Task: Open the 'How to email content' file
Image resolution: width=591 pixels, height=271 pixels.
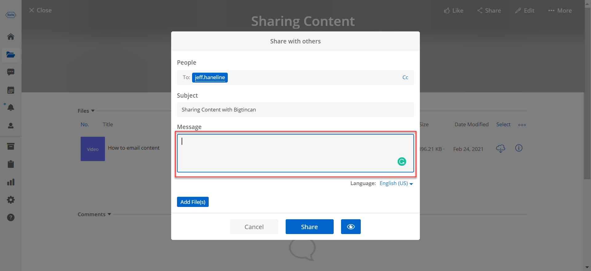Action: click(x=134, y=148)
